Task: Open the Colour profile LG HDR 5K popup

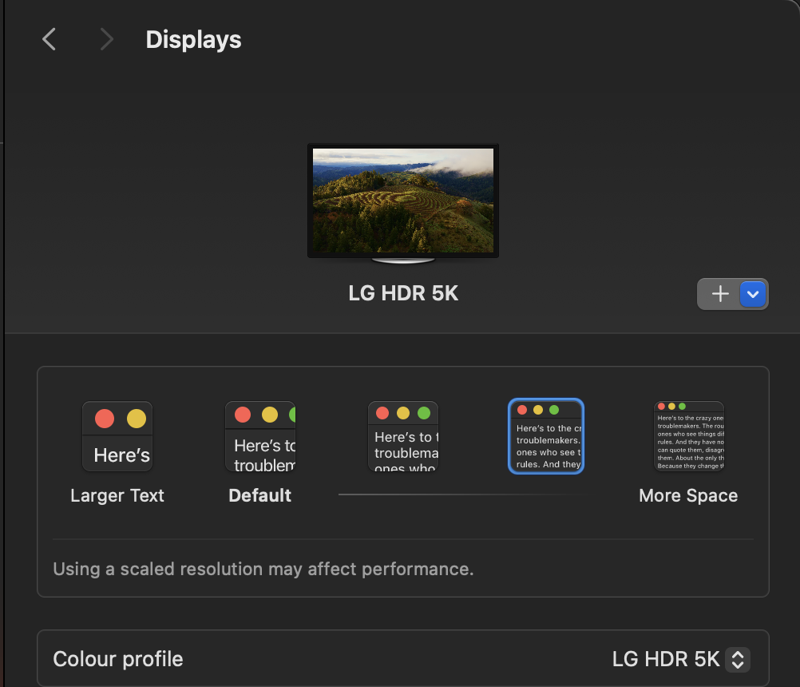Action: (x=681, y=659)
